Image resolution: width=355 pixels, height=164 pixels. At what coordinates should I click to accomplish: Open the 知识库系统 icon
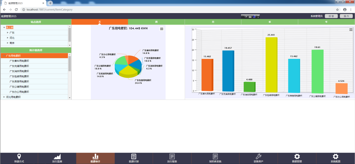point(215,157)
